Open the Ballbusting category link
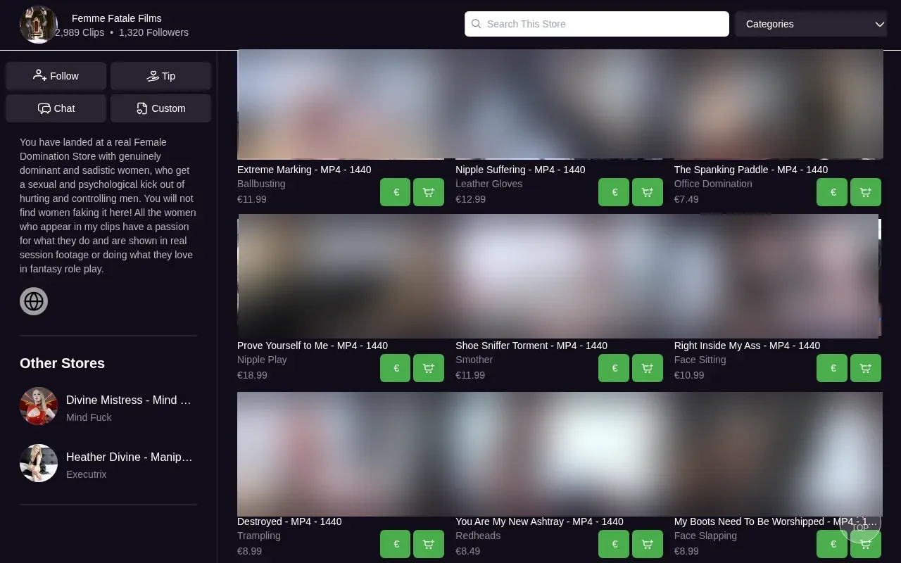 261,184
